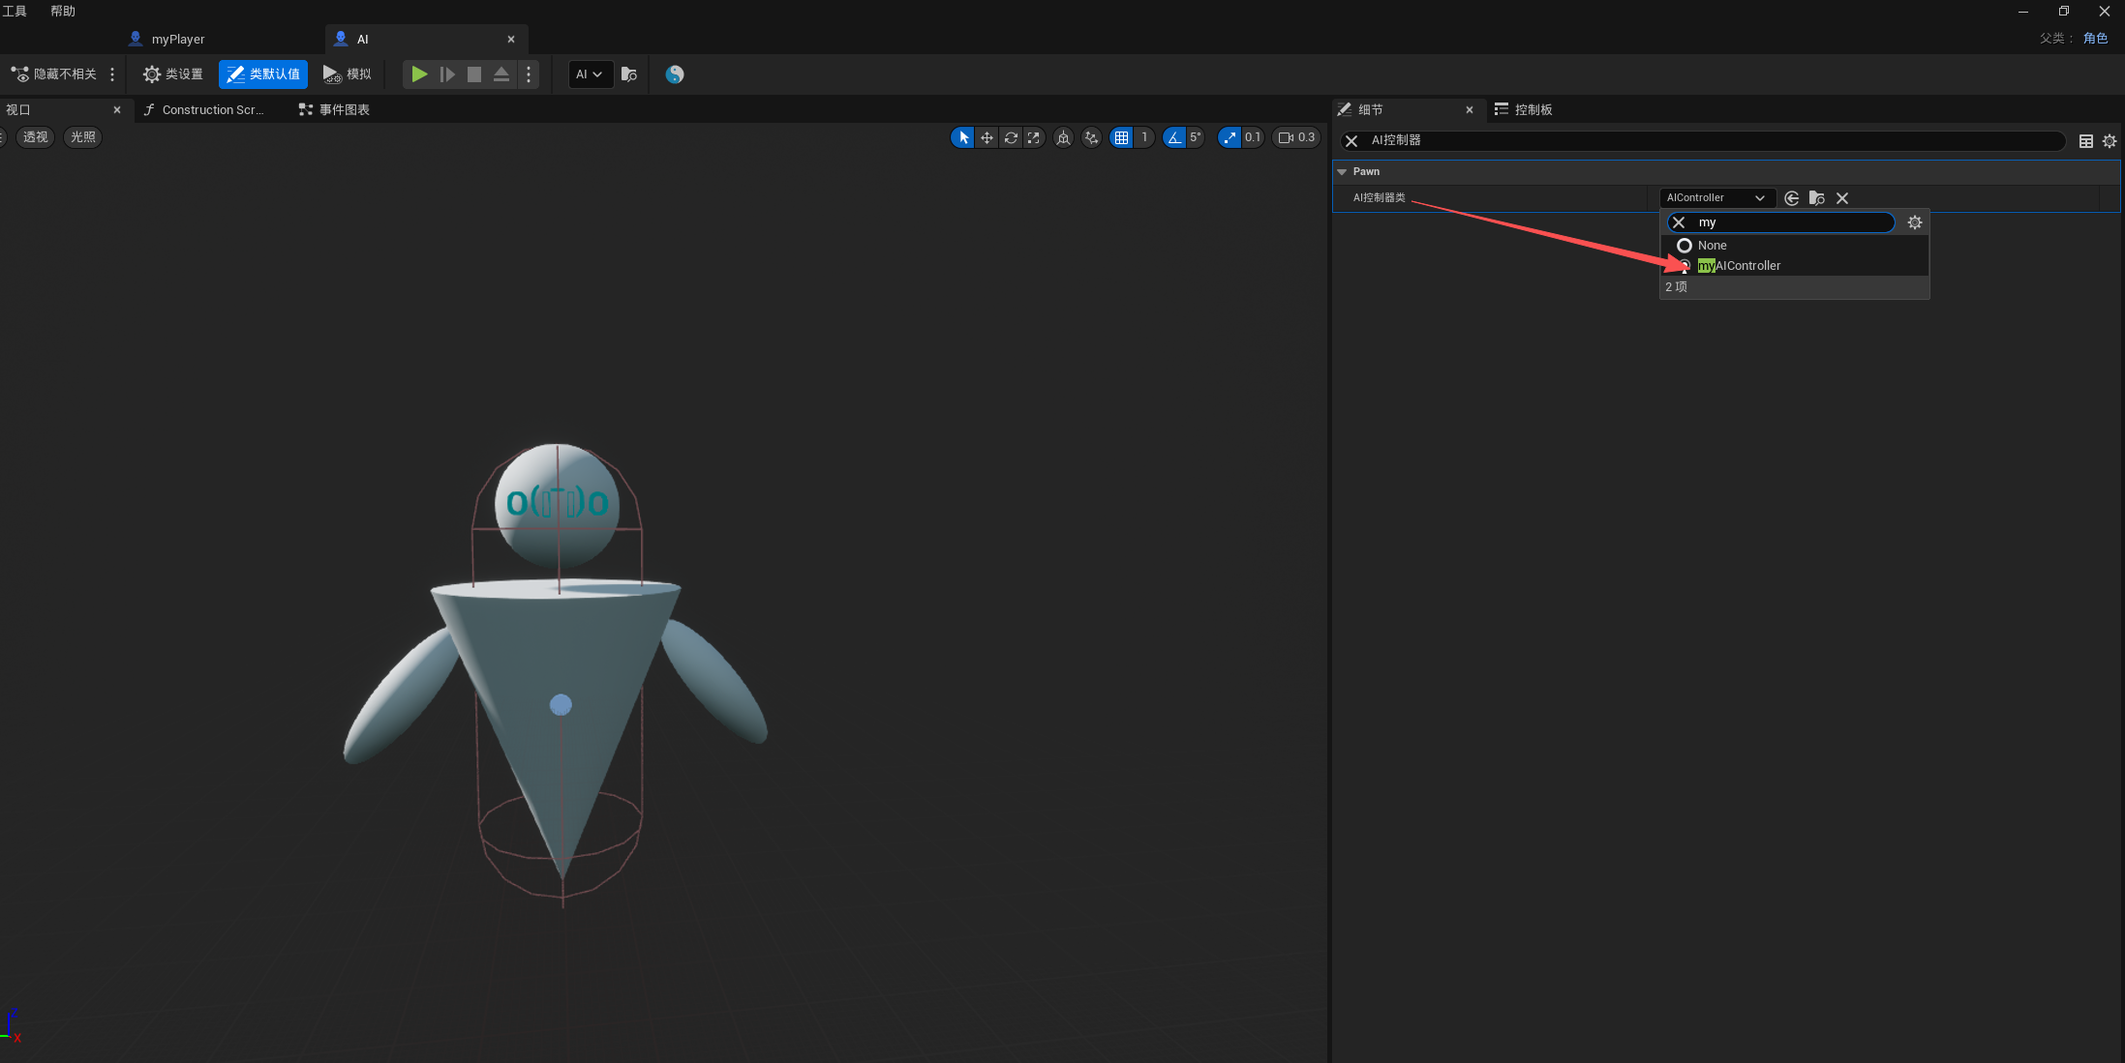Image resolution: width=2125 pixels, height=1063 pixels.
Task: Click the my search field in dropdown
Action: pos(1791,222)
